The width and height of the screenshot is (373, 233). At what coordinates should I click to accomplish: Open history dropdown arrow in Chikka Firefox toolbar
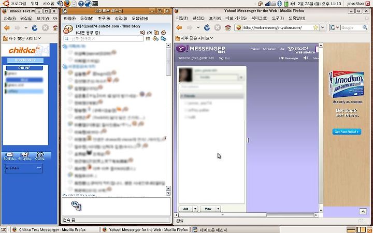(x=26, y=28)
